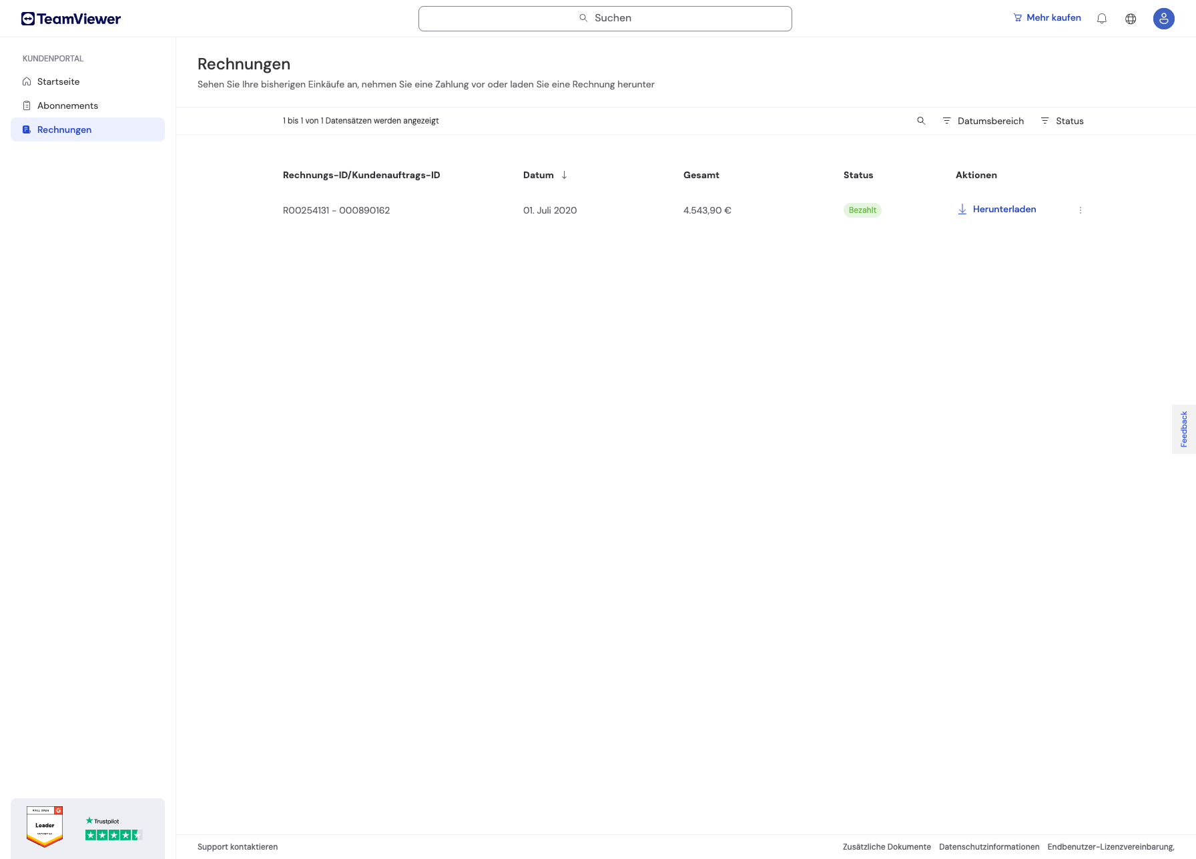1196x859 pixels.
Task: Open the table search magnifier
Action: tap(921, 121)
